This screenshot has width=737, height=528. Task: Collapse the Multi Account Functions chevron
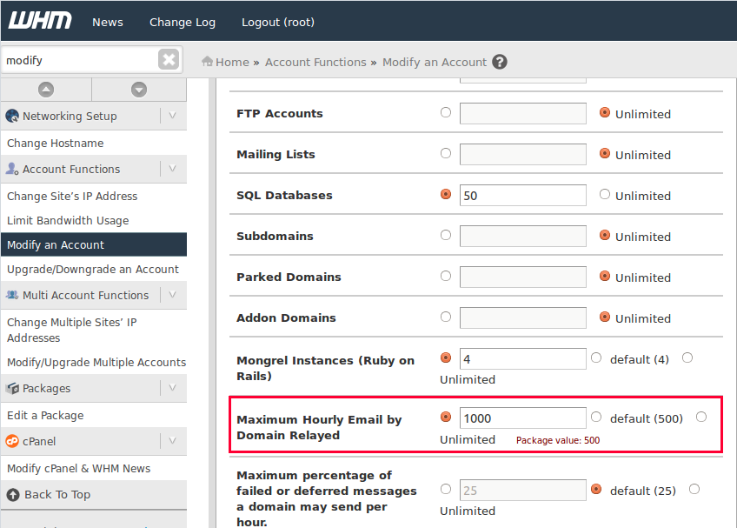point(172,295)
